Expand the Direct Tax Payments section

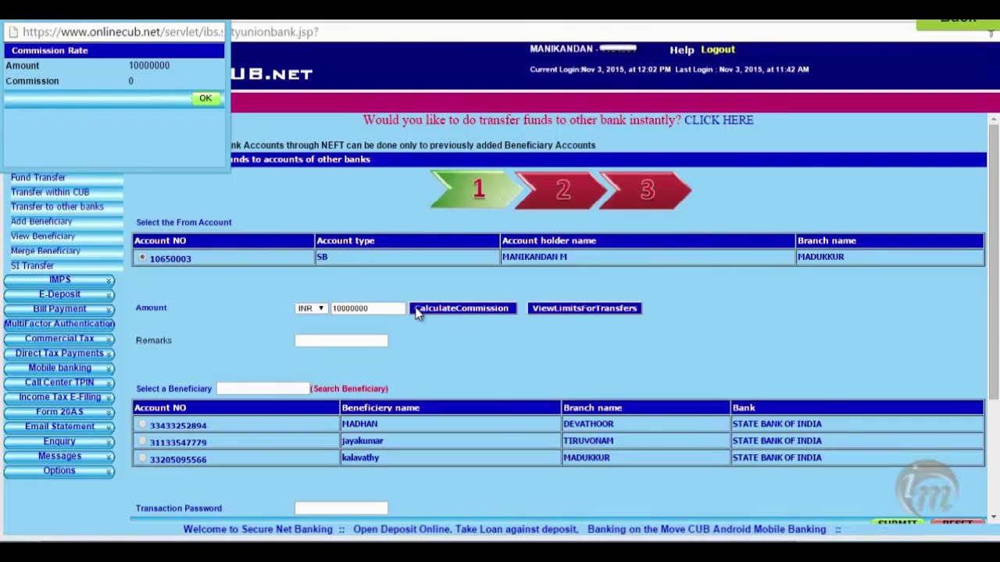[x=59, y=354]
